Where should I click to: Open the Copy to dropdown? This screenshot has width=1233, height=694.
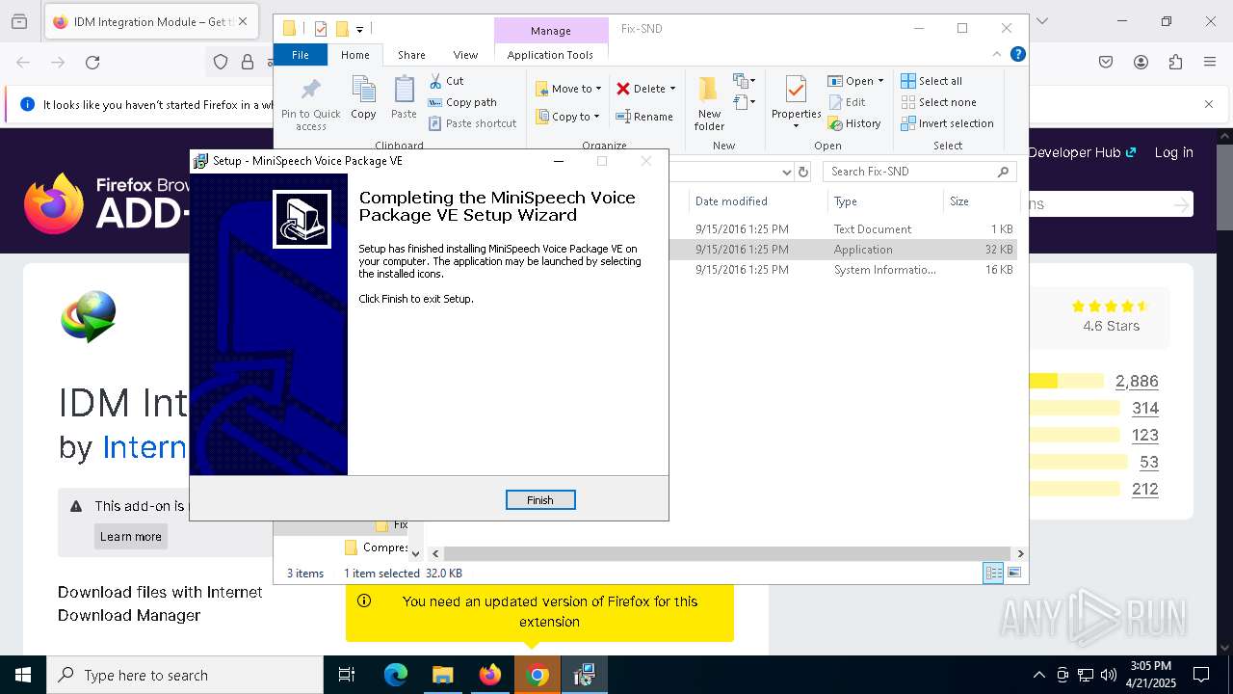567,117
